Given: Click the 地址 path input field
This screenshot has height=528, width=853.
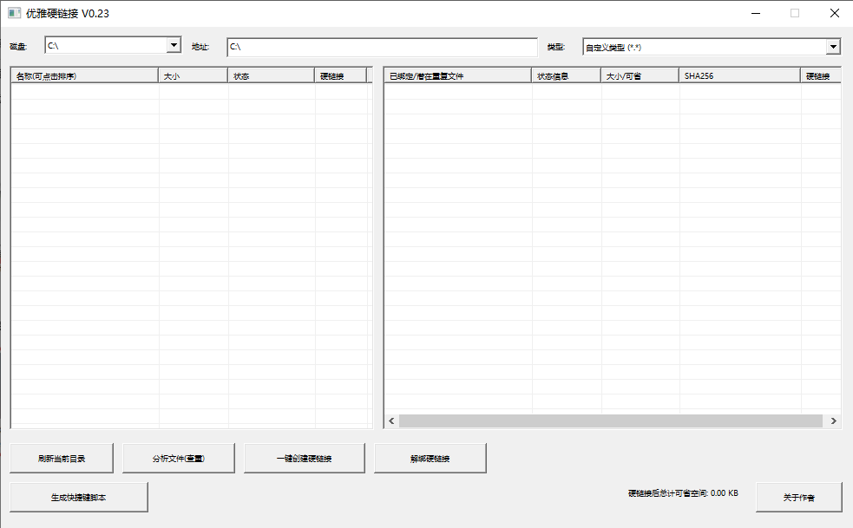Looking at the screenshot, I should [382, 47].
